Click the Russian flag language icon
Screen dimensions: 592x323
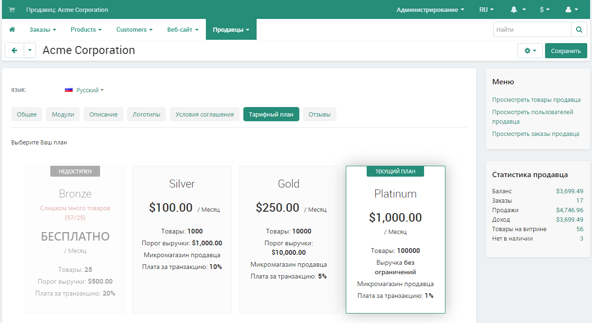69,90
